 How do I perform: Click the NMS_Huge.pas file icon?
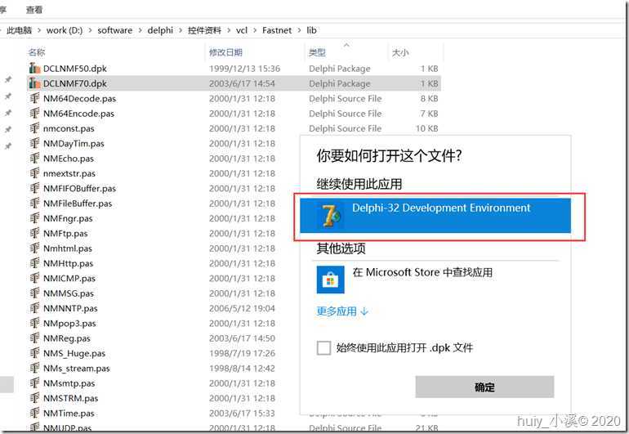(x=35, y=353)
